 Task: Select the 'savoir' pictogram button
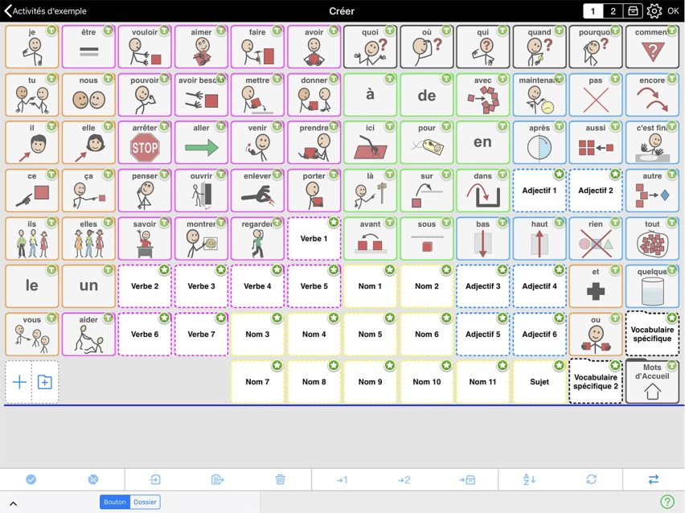(145, 239)
